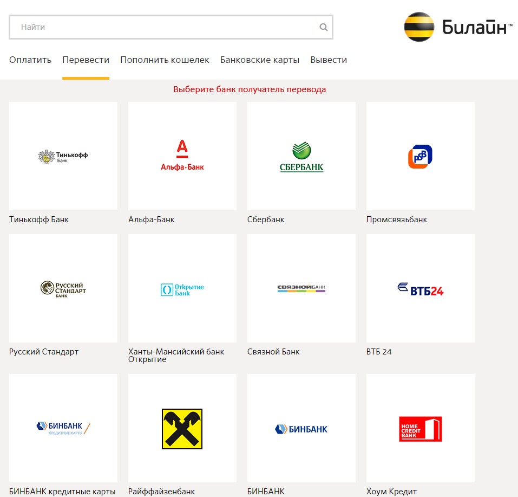
Task: Choose the plain BINBANK logo tile
Action: click(x=301, y=428)
